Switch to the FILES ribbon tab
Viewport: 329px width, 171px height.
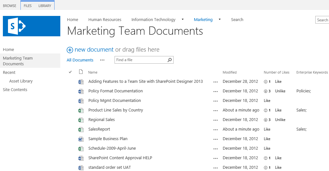click(28, 6)
